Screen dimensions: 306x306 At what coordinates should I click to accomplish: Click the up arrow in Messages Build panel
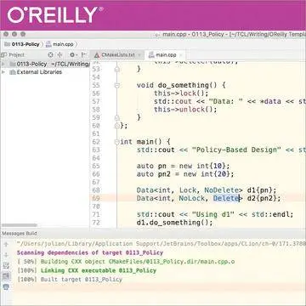click(6, 244)
